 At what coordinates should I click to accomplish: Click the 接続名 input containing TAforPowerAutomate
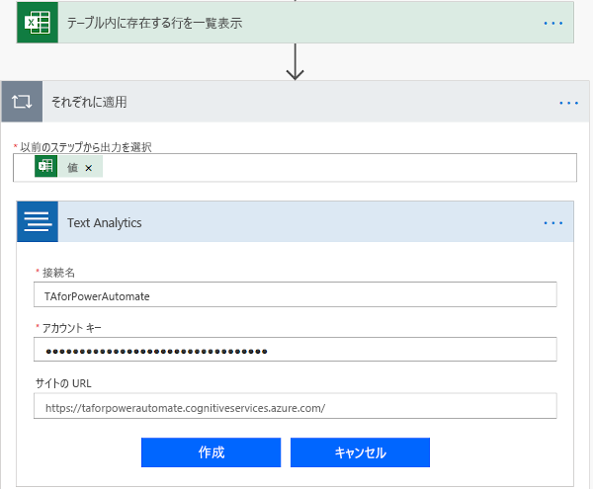click(x=295, y=294)
